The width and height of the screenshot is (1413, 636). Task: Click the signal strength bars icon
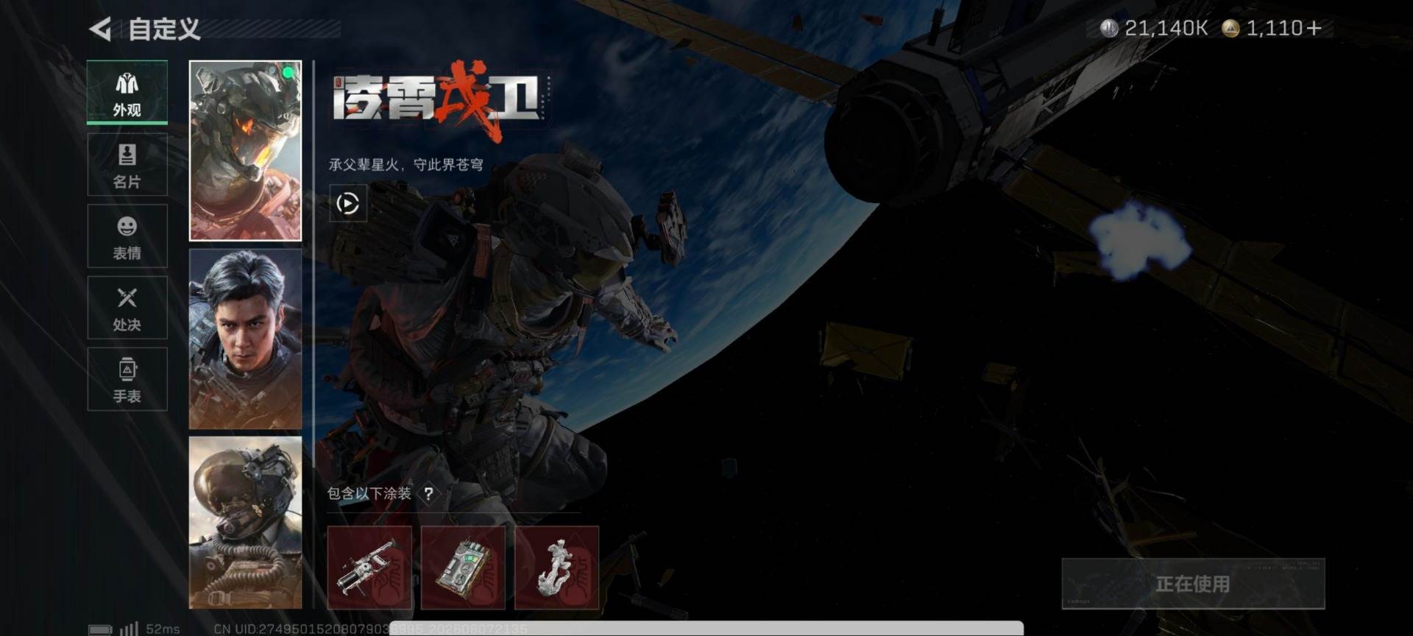point(129,629)
